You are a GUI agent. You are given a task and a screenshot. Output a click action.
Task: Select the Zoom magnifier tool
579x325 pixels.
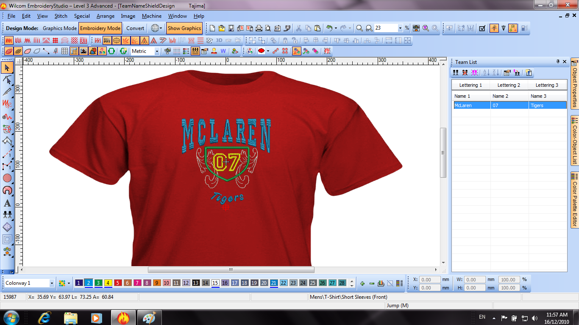[359, 28]
